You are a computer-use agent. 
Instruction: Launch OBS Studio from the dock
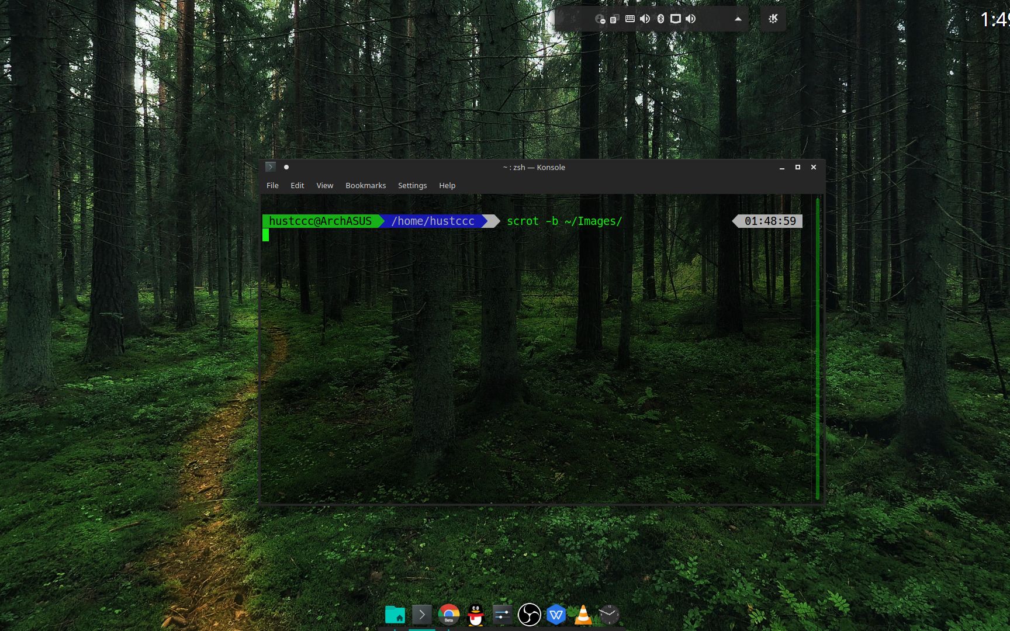tap(530, 615)
